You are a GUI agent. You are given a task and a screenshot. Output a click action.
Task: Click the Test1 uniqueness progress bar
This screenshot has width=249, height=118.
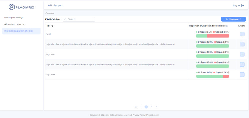[213, 36]
